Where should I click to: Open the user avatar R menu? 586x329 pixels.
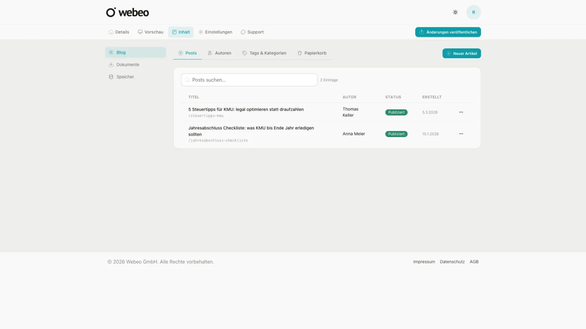[474, 12]
